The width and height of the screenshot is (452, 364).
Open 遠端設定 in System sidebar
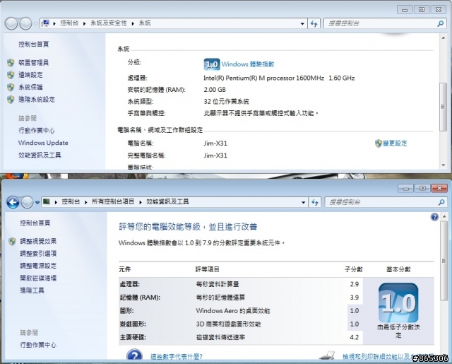(x=30, y=75)
